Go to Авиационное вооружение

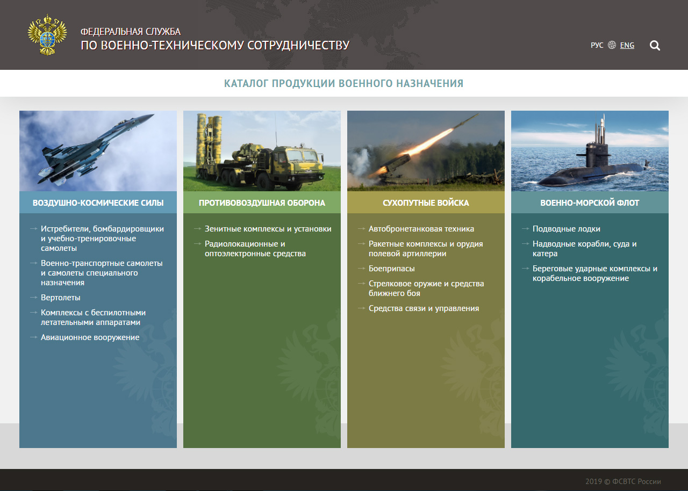coord(90,337)
